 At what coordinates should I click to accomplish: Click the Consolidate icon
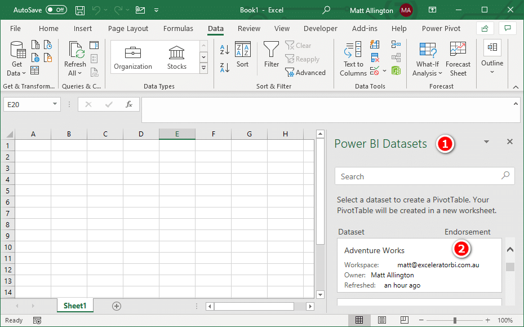tap(396, 45)
